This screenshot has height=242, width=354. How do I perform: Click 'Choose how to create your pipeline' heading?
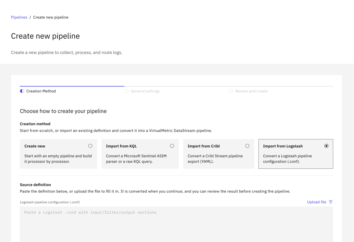63,111
